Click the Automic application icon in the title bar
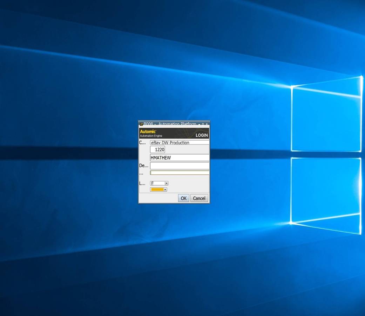 click(x=142, y=124)
